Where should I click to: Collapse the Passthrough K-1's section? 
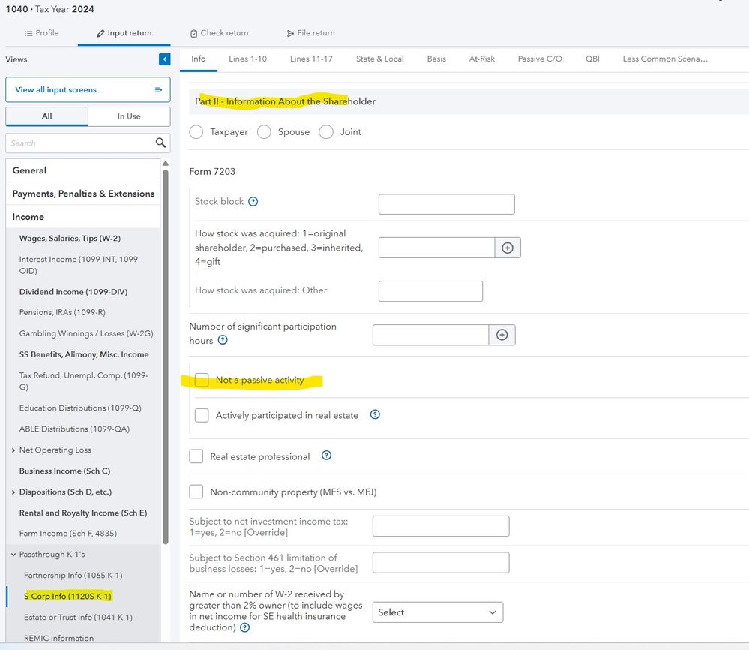[13, 555]
